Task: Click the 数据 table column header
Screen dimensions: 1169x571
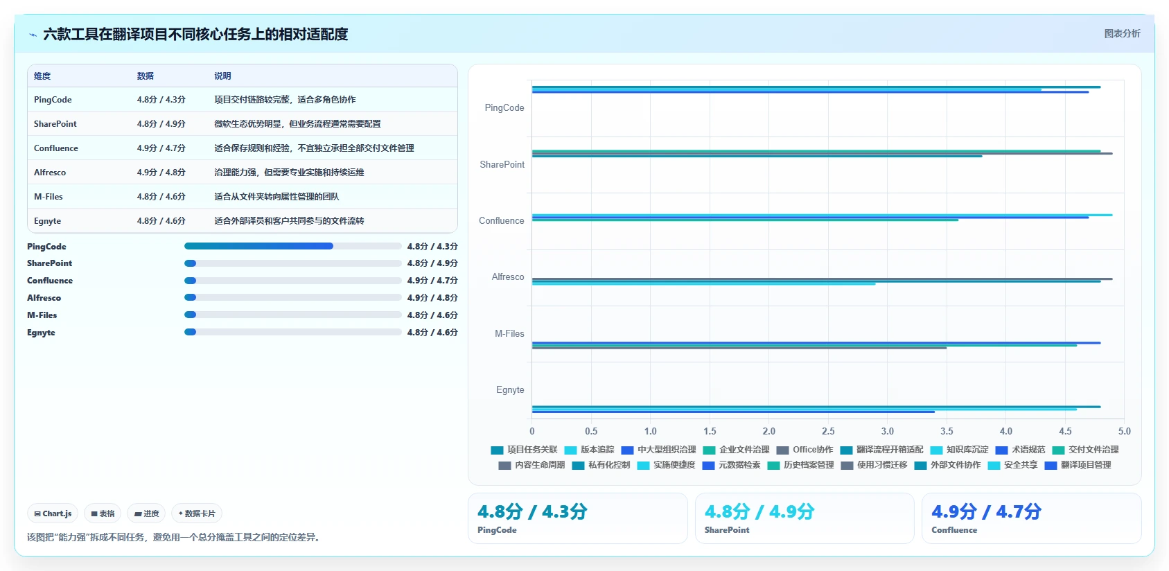Action: point(146,76)
